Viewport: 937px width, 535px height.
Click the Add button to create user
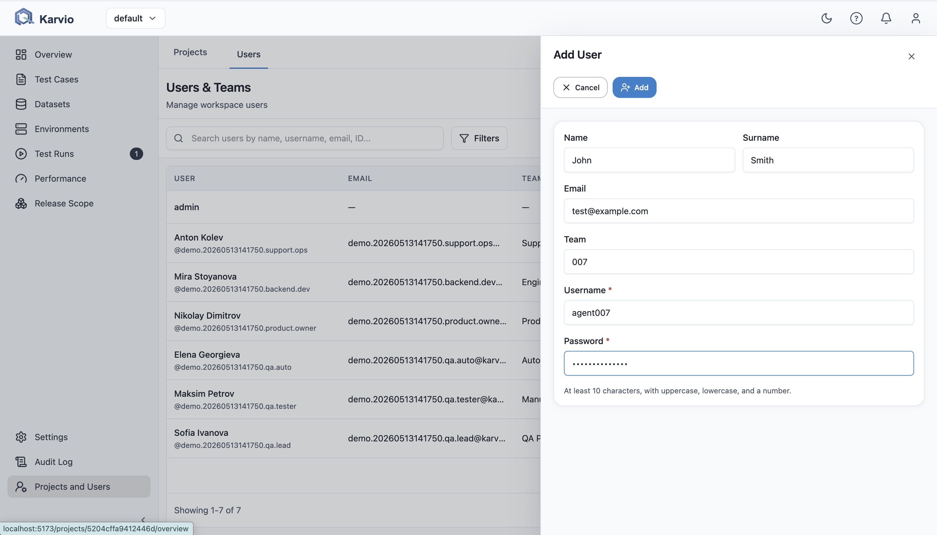pos(634,87)
